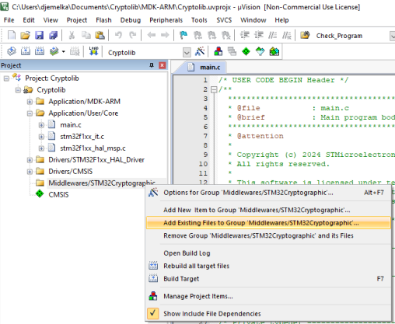
Task: Select the CMSIS component in project tree
Action: (58, 194)
